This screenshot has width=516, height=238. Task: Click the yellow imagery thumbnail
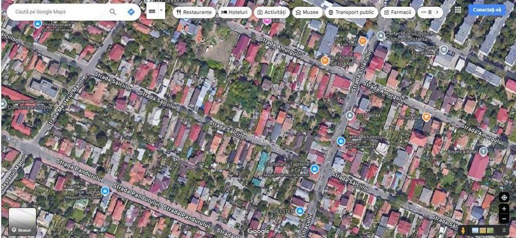coord(483,231)
